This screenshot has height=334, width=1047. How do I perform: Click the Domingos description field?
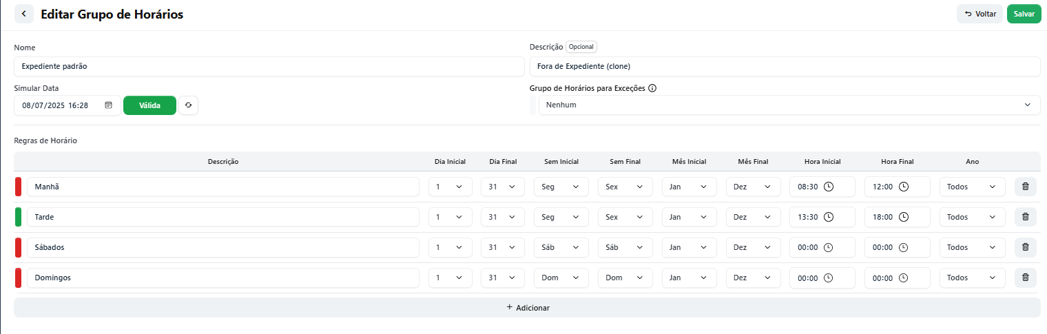click(223, 278)
